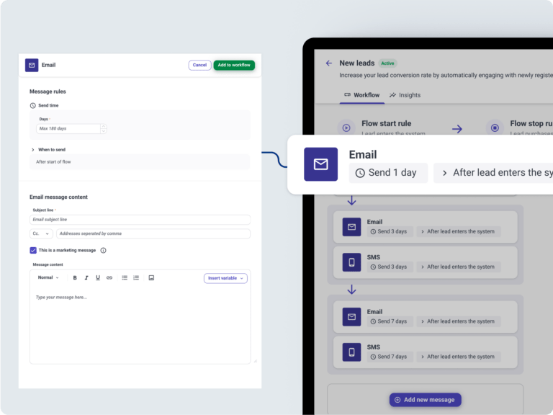Open the Insert variable dropdown
This screenshot has height=415, width=553.
click(225, 278)
